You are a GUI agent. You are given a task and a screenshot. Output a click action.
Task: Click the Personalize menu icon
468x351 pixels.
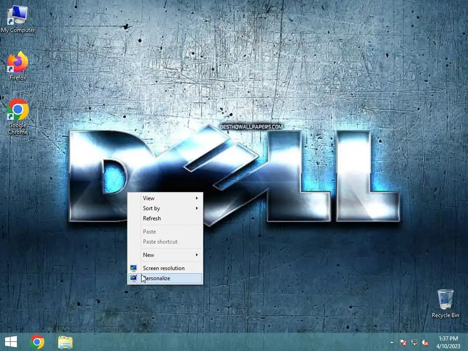click(133, 278)
